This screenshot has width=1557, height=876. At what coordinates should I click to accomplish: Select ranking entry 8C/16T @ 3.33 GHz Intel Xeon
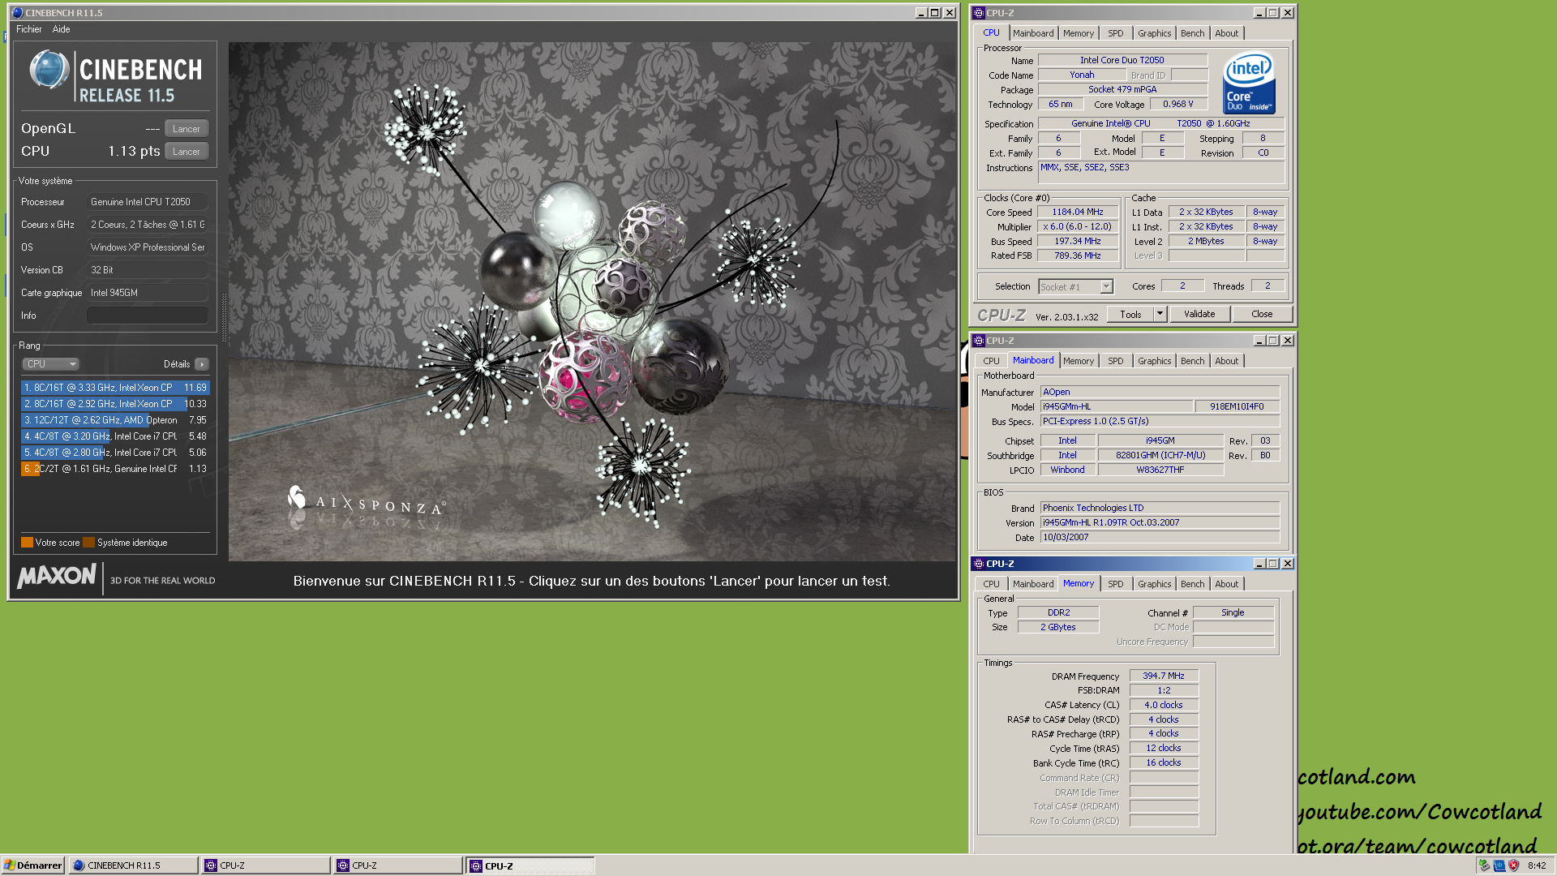click(x=115, y=388)
